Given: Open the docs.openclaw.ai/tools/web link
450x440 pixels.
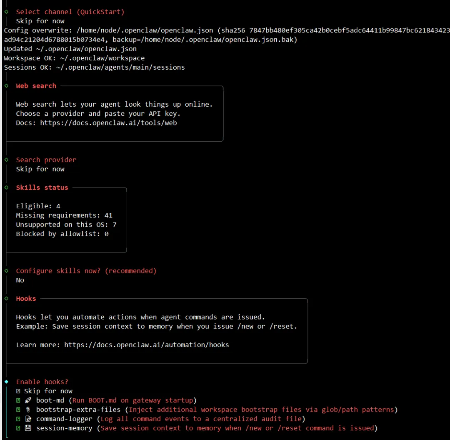Looking at the screenshot, I should pos(108,123).
